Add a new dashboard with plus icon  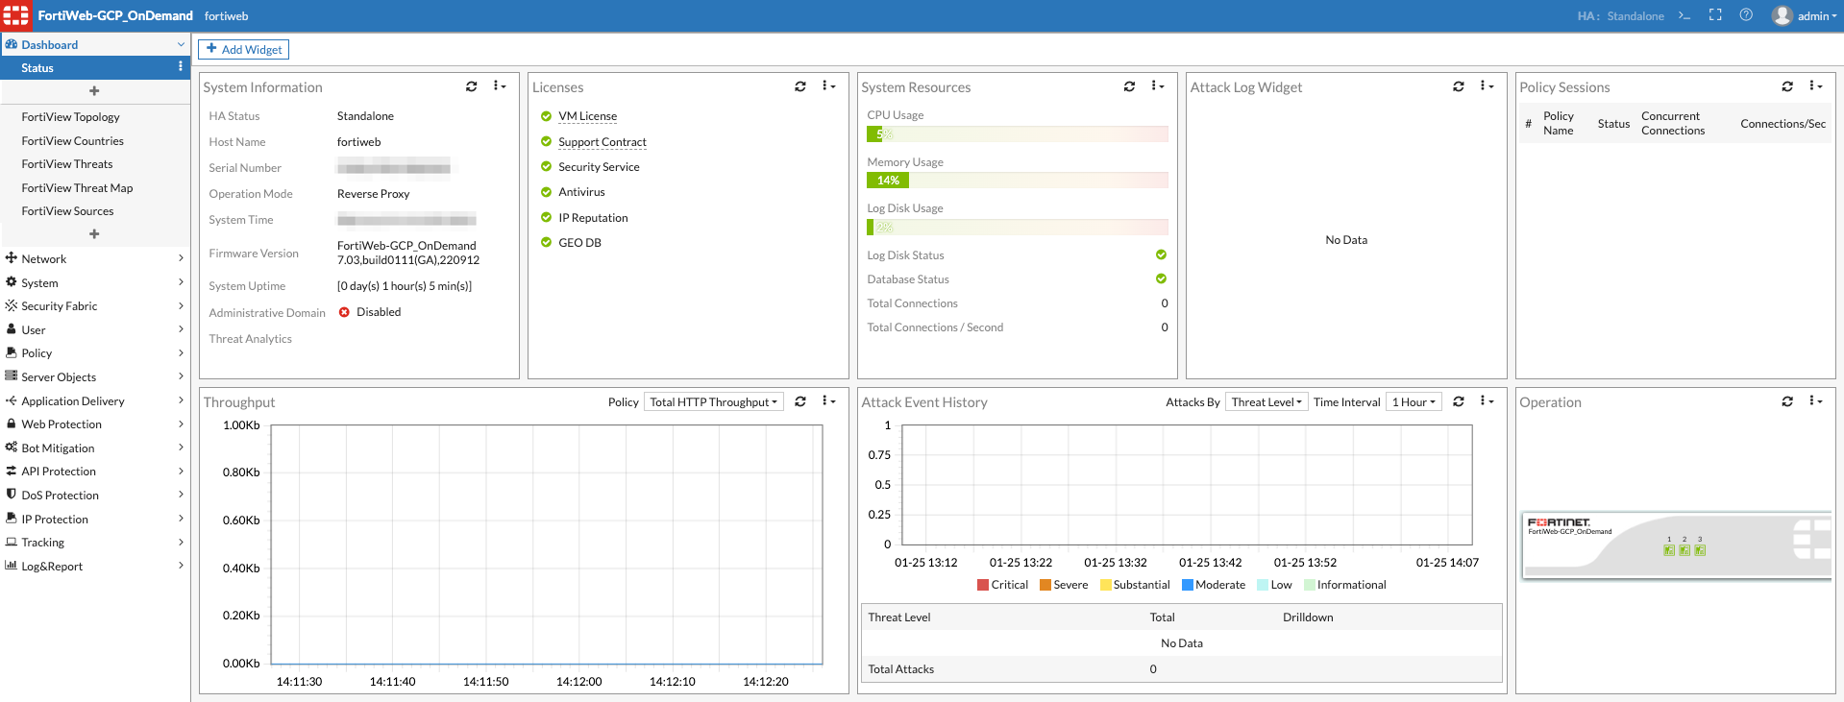coord(94,91)
